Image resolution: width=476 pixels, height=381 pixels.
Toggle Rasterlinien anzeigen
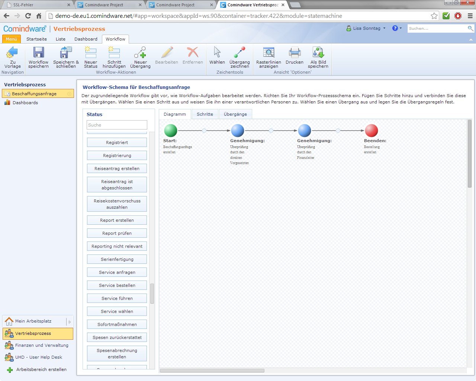coord(268,52)
